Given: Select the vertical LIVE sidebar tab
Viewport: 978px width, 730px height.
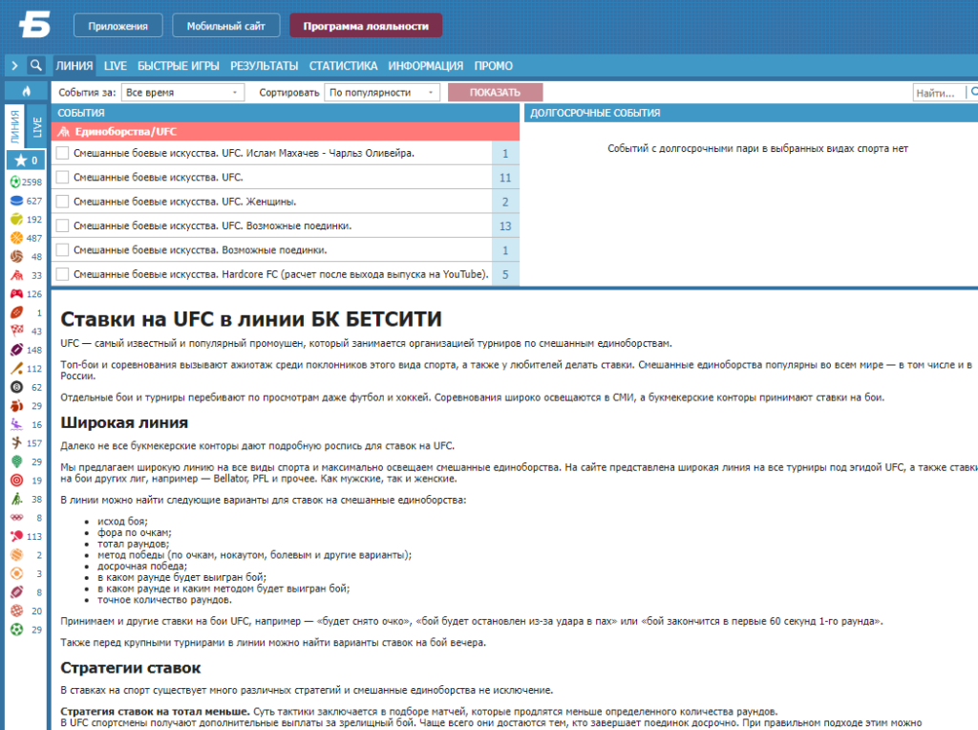Looking at the screenshot, I should point(36,127).
